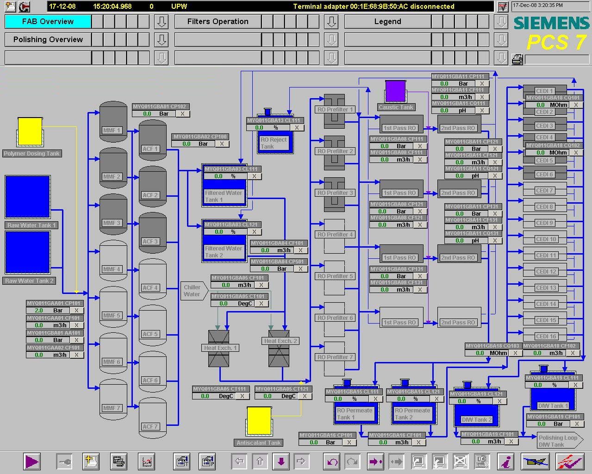
Task: Click the purple play arrow in bottom toolbar
Action: [32, 462]
